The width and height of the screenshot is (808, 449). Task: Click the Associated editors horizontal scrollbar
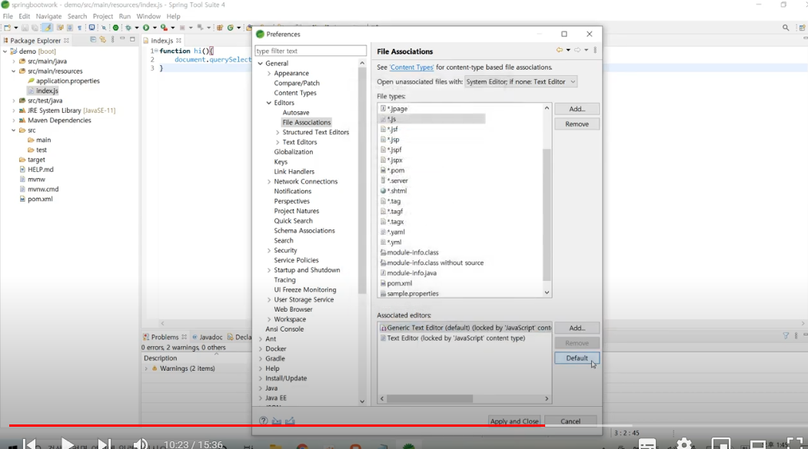coord(430,398)
